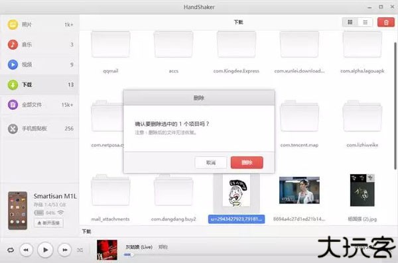Open the phone clipboard (手机剪贴板) category
398x263 pixels.
click(x=40, y=129)
